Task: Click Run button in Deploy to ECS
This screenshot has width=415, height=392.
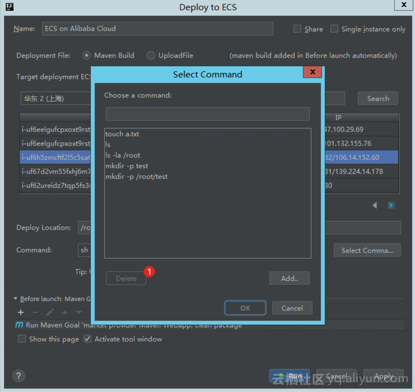Action: pyautogui.click(x=290, y=376)
